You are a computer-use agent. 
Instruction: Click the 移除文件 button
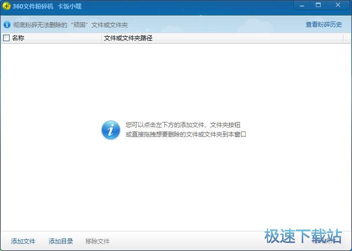click(98, 241)
